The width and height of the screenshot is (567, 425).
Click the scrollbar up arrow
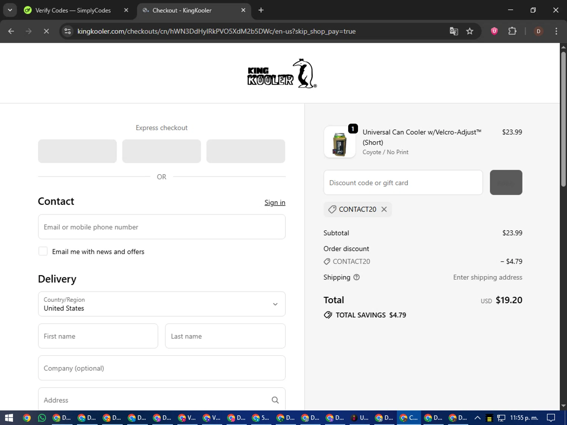[563, 47]
